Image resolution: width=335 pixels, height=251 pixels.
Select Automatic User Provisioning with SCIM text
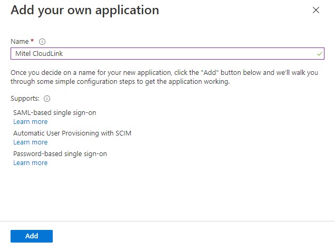[x=72, y=133]
